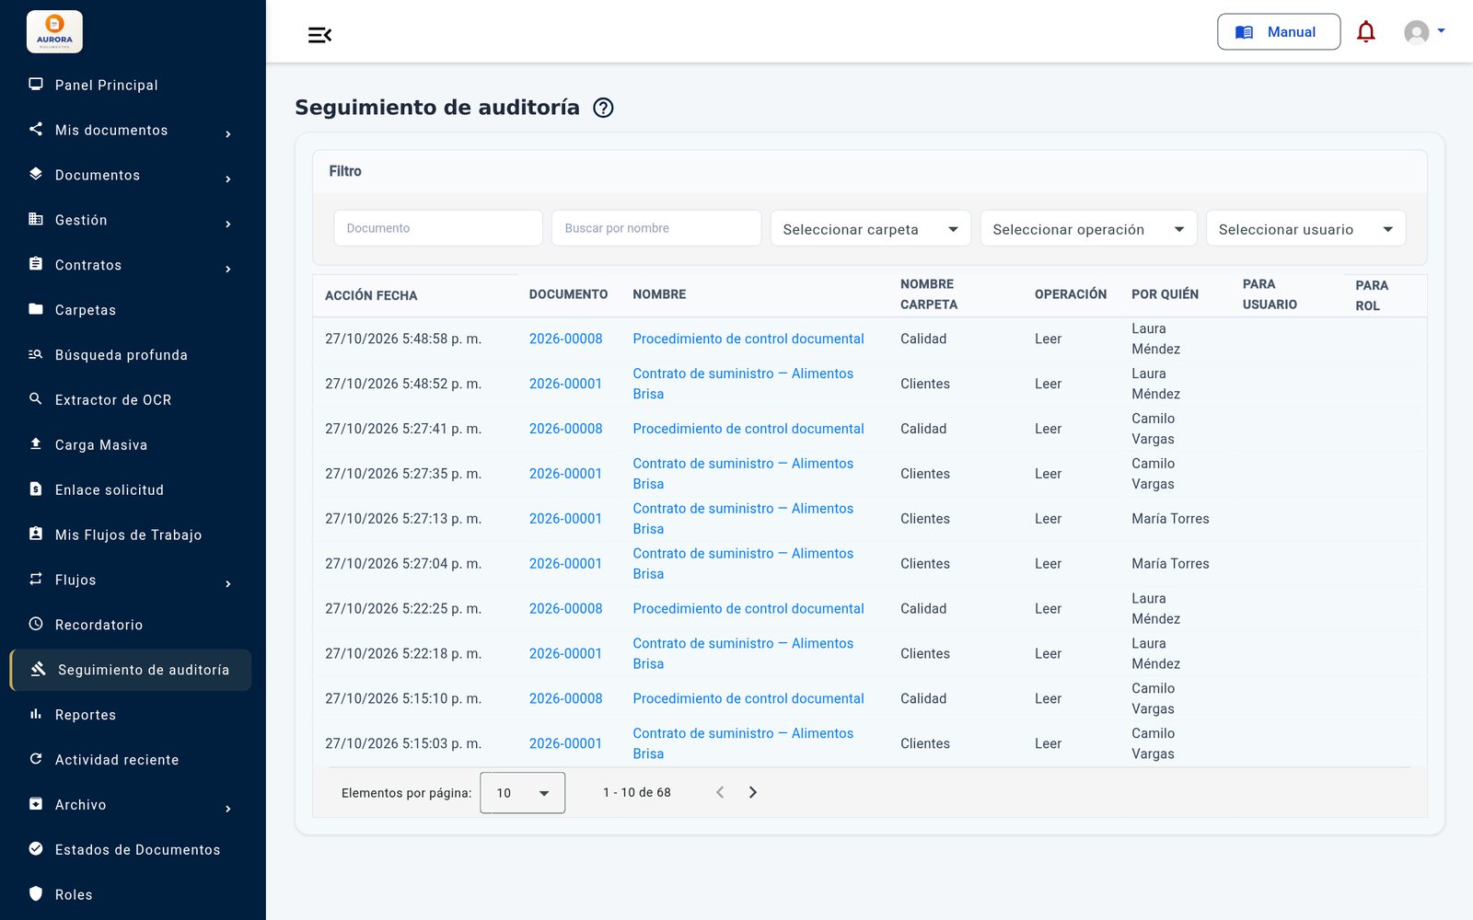The width and height of the screenshot is (1473, 920).
Task: Open the notifications bell
Action: 1366,32
